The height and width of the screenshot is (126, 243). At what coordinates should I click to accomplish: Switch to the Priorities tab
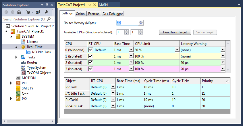click(x=94, y=14)
